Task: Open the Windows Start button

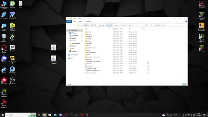Action: (x=3, y=115)
